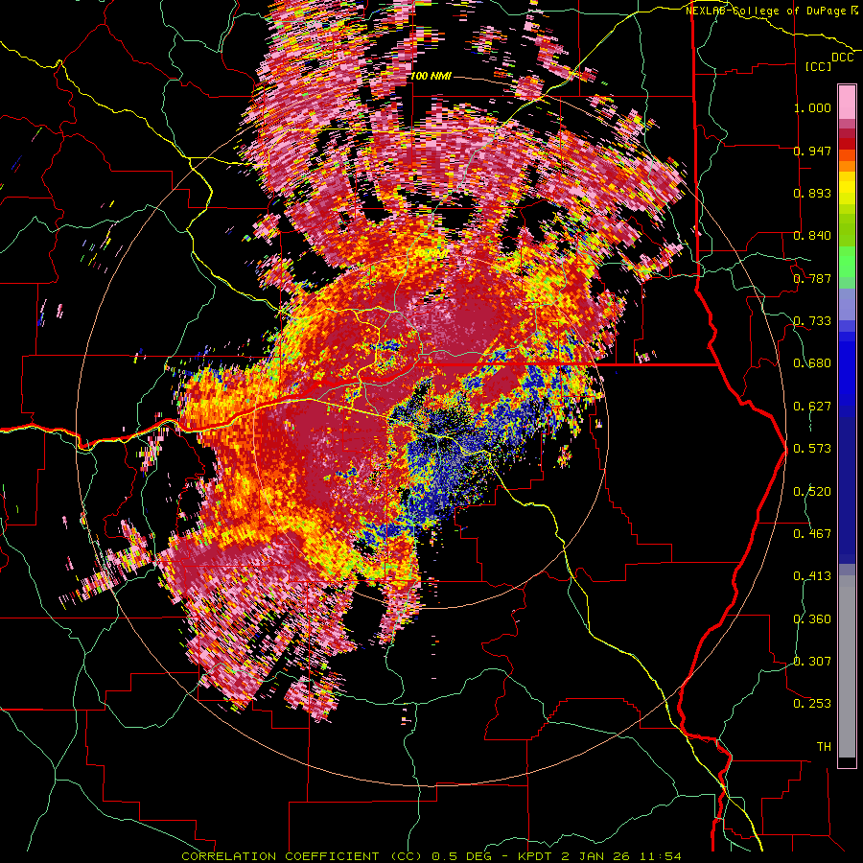Select the 0.520 scale label
Screen dimensions: 863x863
812,492
